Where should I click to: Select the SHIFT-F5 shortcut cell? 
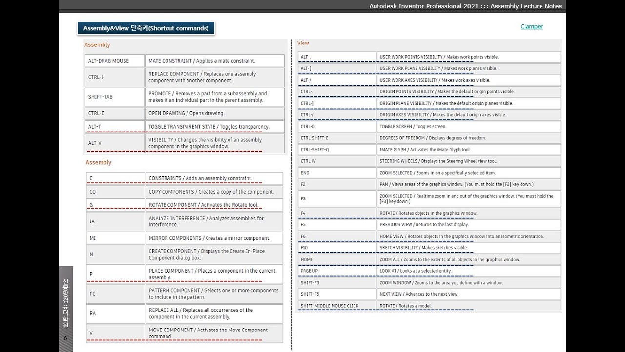[337, 294]
